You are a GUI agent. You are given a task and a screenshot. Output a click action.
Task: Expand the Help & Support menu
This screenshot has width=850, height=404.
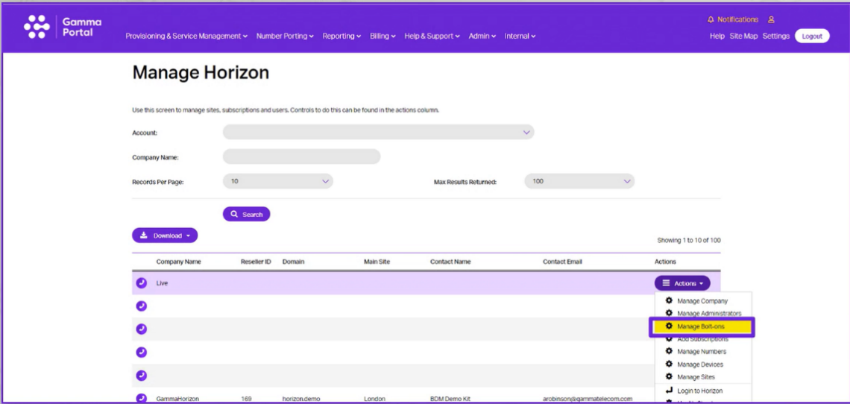(432, 37)
